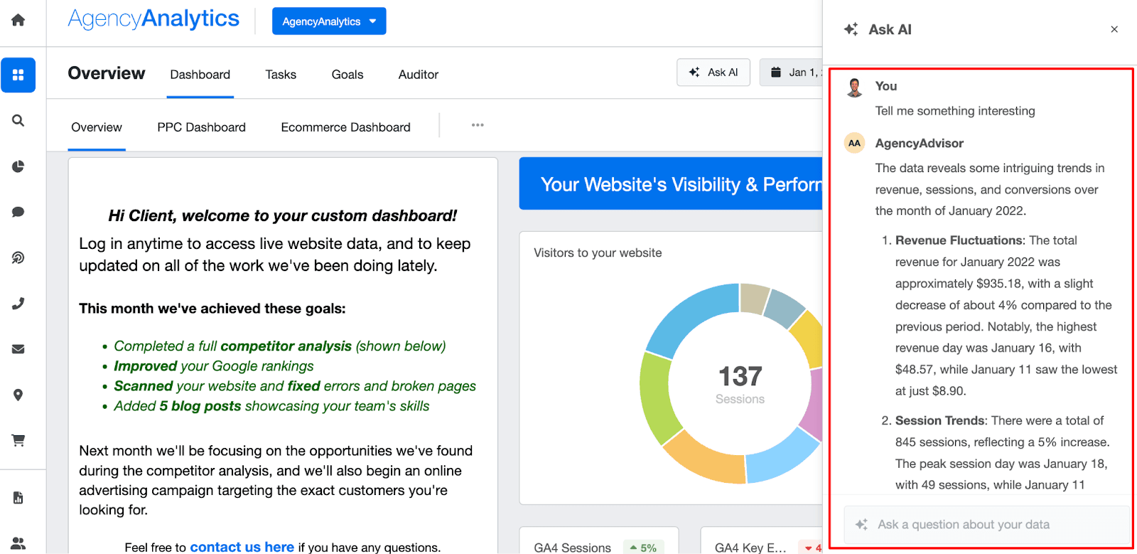Click the 'Your Website's Visibility' blue banner

click(671, 183)
